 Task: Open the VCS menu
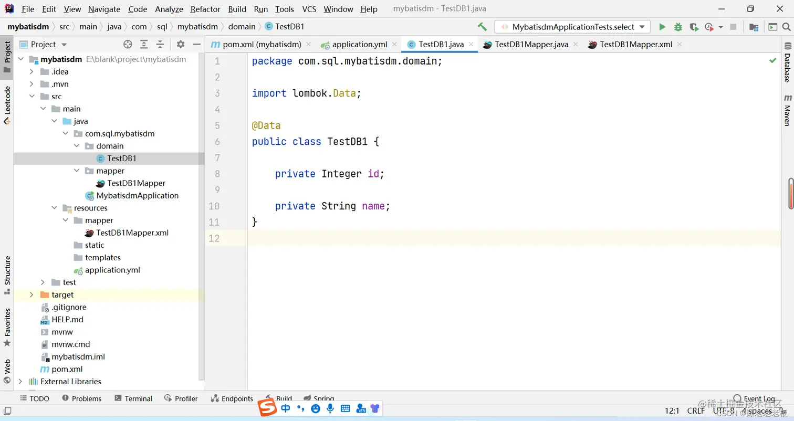[309, 9]
